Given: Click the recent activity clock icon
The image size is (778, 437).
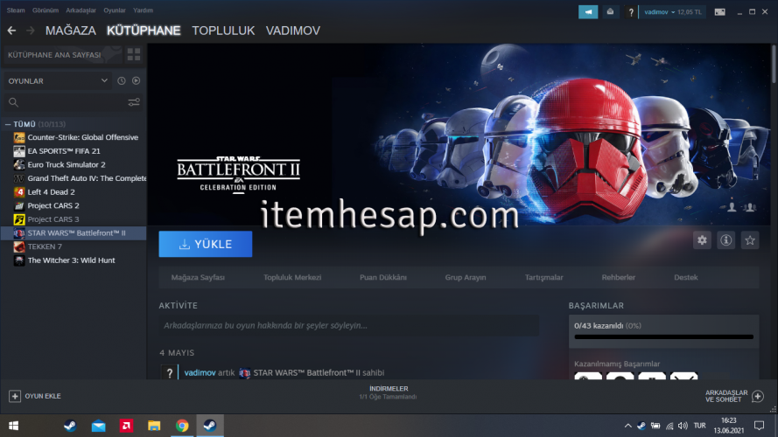Looking at the screenshot, I should [122, 80].
